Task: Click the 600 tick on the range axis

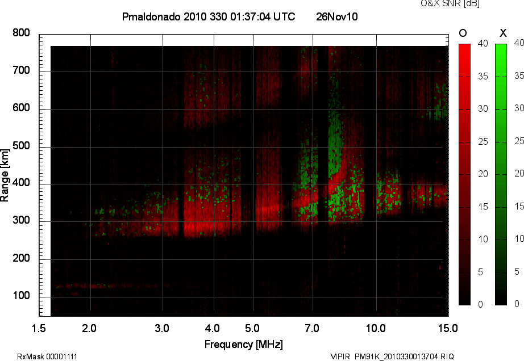Action: pyautogui.click(x=22, y=108)
